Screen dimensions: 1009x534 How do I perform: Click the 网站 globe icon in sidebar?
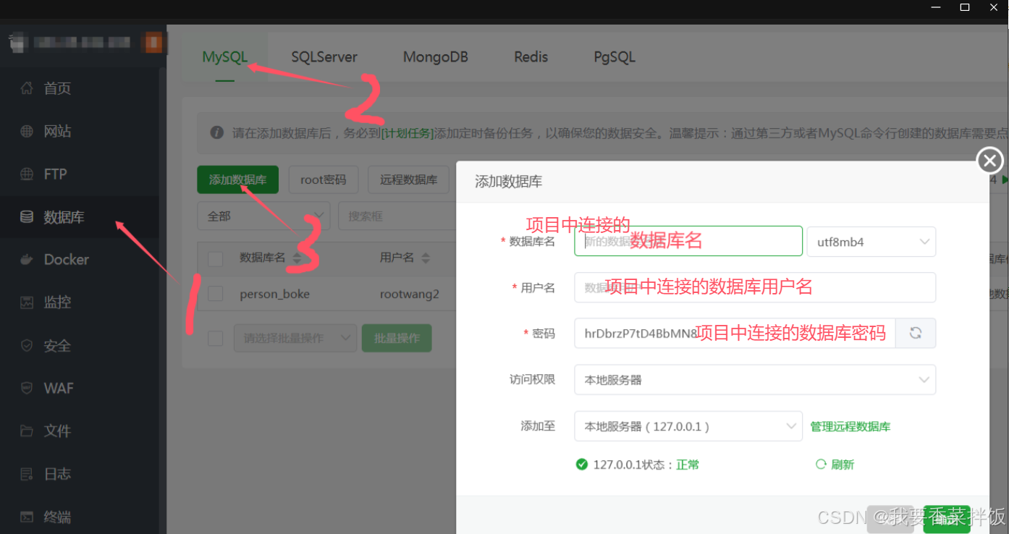coord(27,132)
